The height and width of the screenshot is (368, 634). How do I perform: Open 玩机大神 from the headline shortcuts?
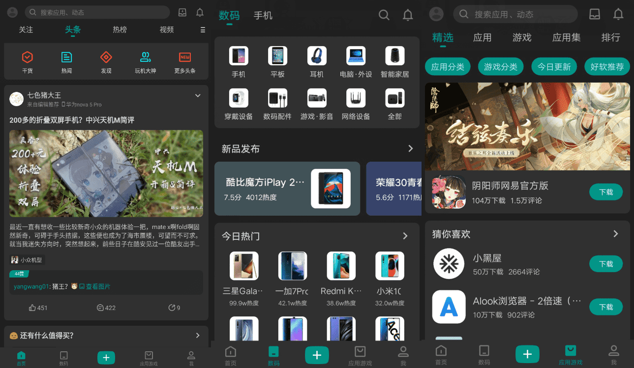coord(145,58)
